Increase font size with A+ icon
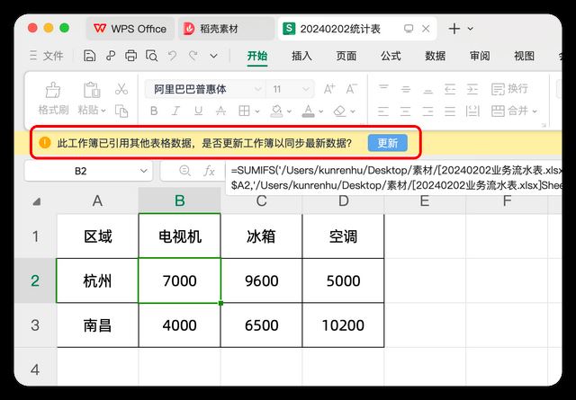576x400 pixels. point(329,89)
